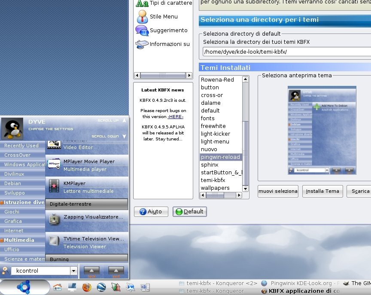Click the theme list vertical scrollbar thumb
371x295 pixels.
click(x=245, y=153)
